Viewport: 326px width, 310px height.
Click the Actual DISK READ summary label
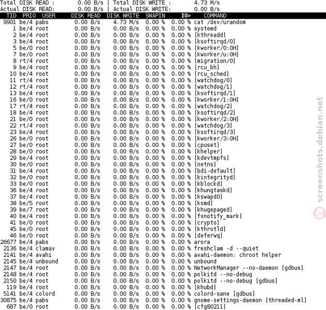click(27, 9)
